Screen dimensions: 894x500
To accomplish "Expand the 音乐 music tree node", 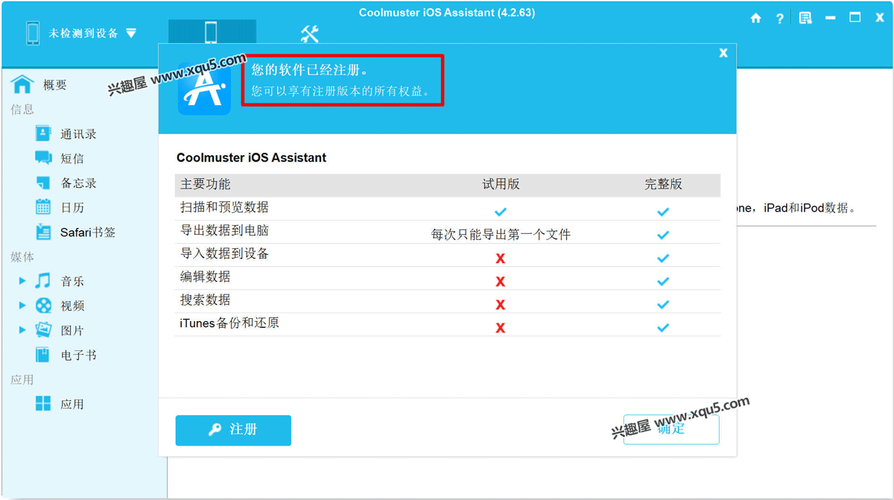I will 22,281.
